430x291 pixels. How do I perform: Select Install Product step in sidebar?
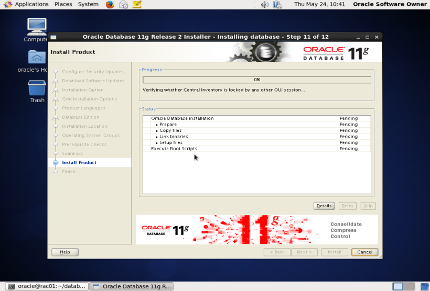[x=79, y=163]
